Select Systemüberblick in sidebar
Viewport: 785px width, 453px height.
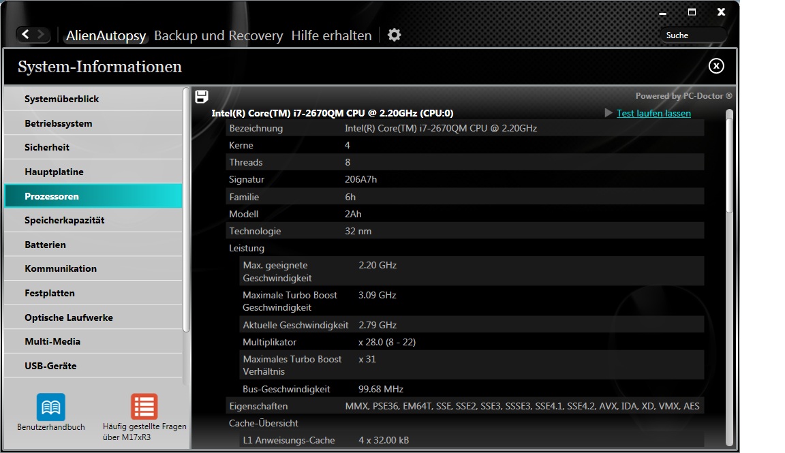[93, 99]
